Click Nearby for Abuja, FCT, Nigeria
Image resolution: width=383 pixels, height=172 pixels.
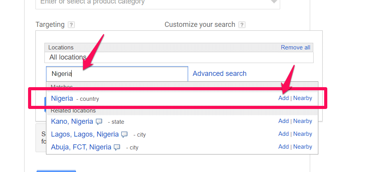click(x=303, y=147)
